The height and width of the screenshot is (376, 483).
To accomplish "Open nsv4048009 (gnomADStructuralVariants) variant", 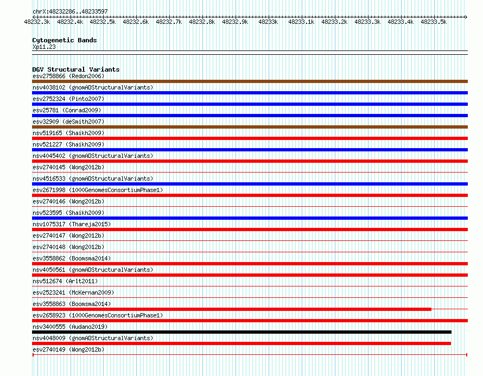I will pos(93,338).
